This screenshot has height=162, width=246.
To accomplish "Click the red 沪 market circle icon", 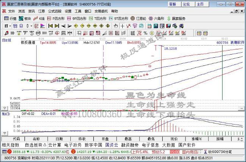I will coord(9,152).
